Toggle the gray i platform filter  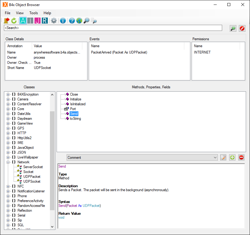point(30,21)
